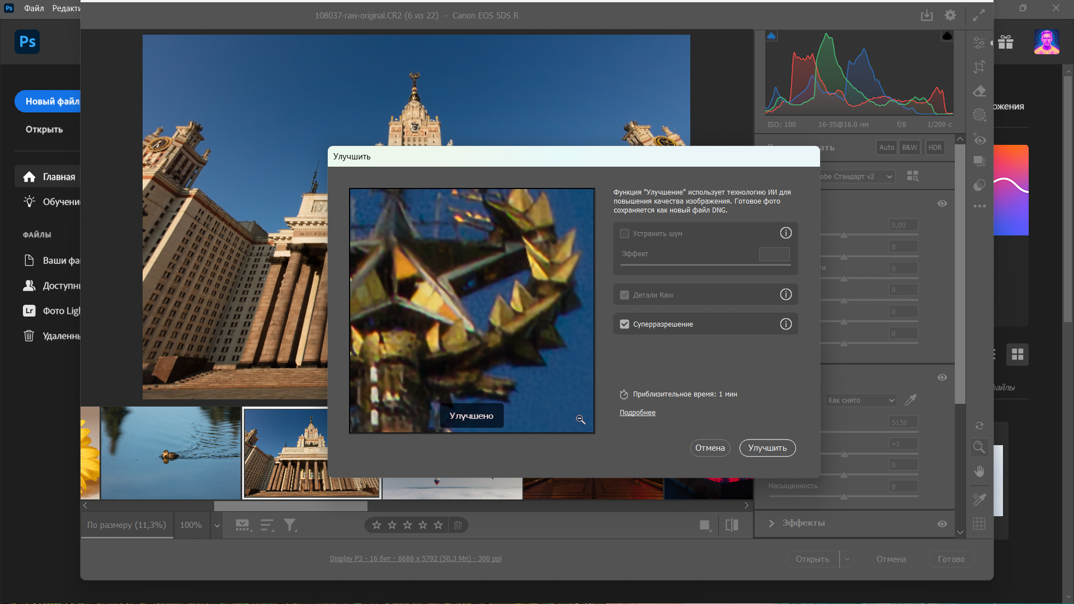Select the Healing eraser tool
Viewport: 1074px width, 604px height.
(979, 91)
